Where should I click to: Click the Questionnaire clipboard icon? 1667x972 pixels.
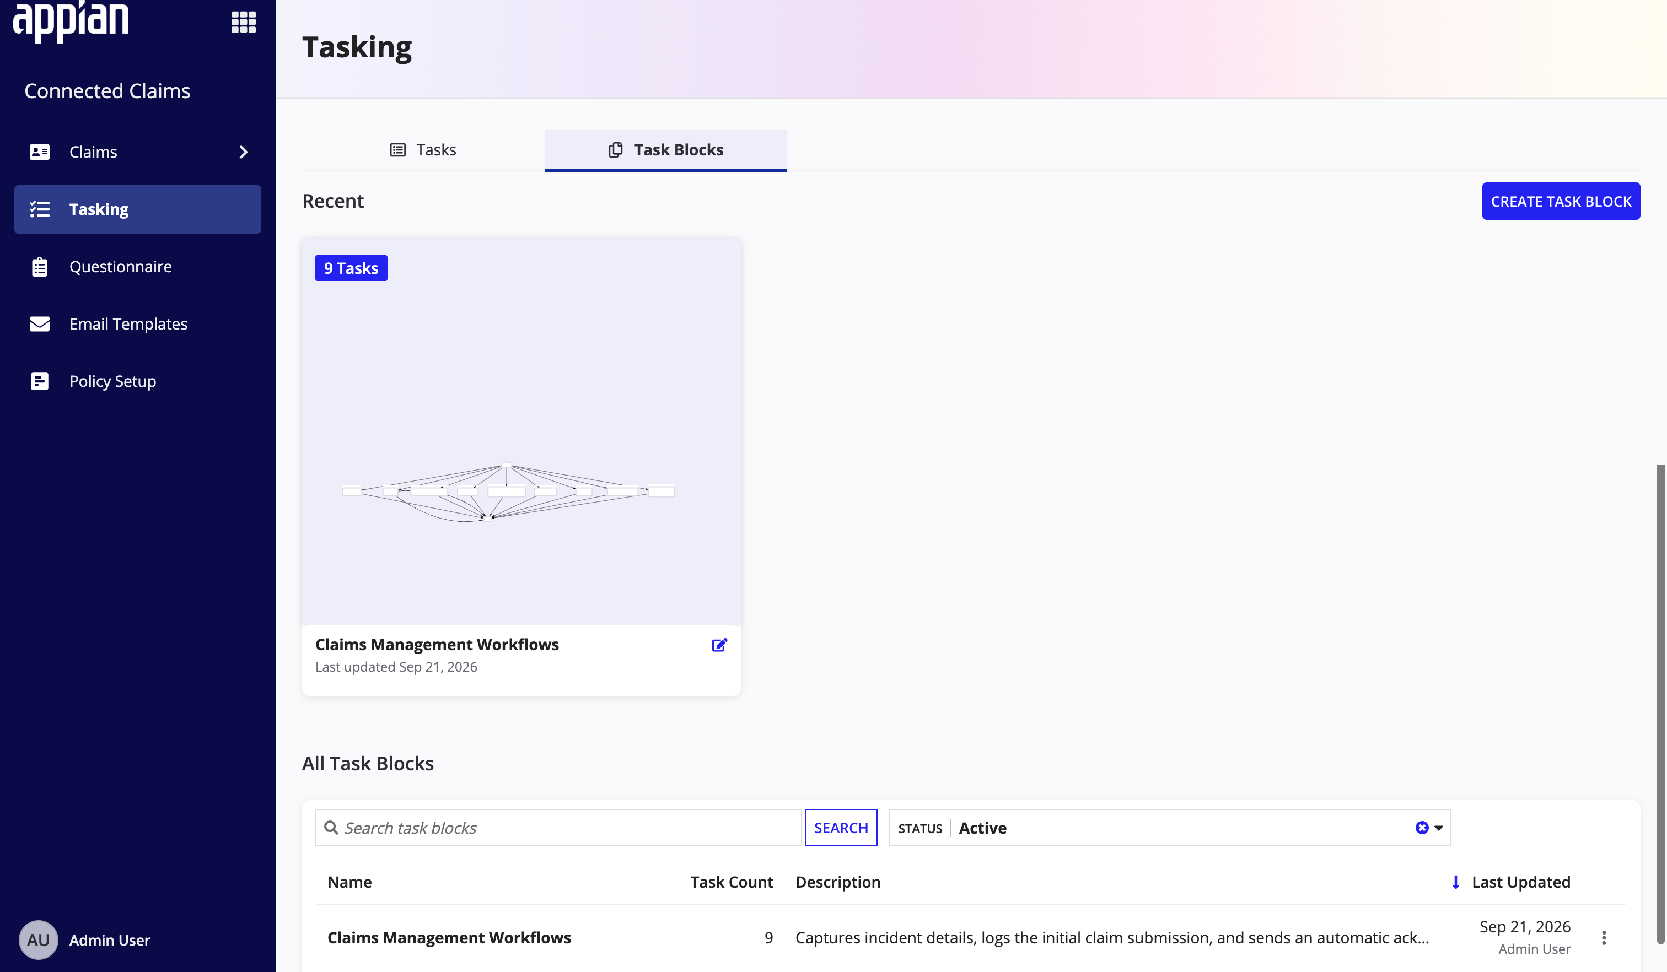click(x=40, y=267)
